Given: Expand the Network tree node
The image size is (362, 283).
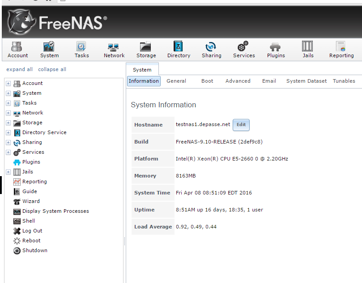Looking at the screenshot, I should [x=9, y=113].
